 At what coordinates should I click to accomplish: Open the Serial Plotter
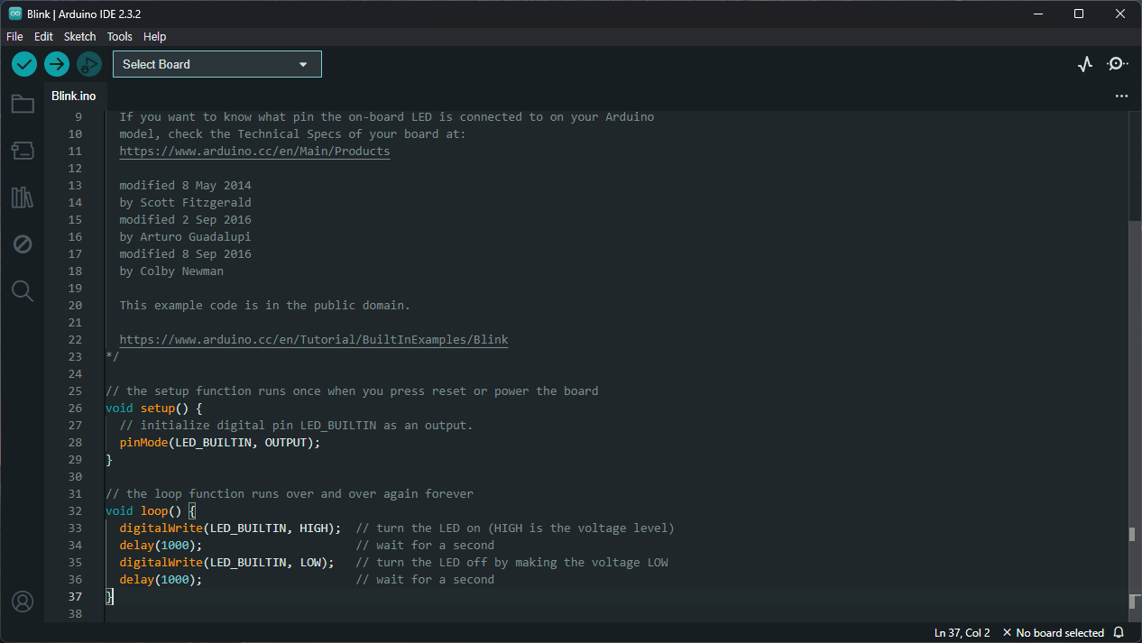1085,64
